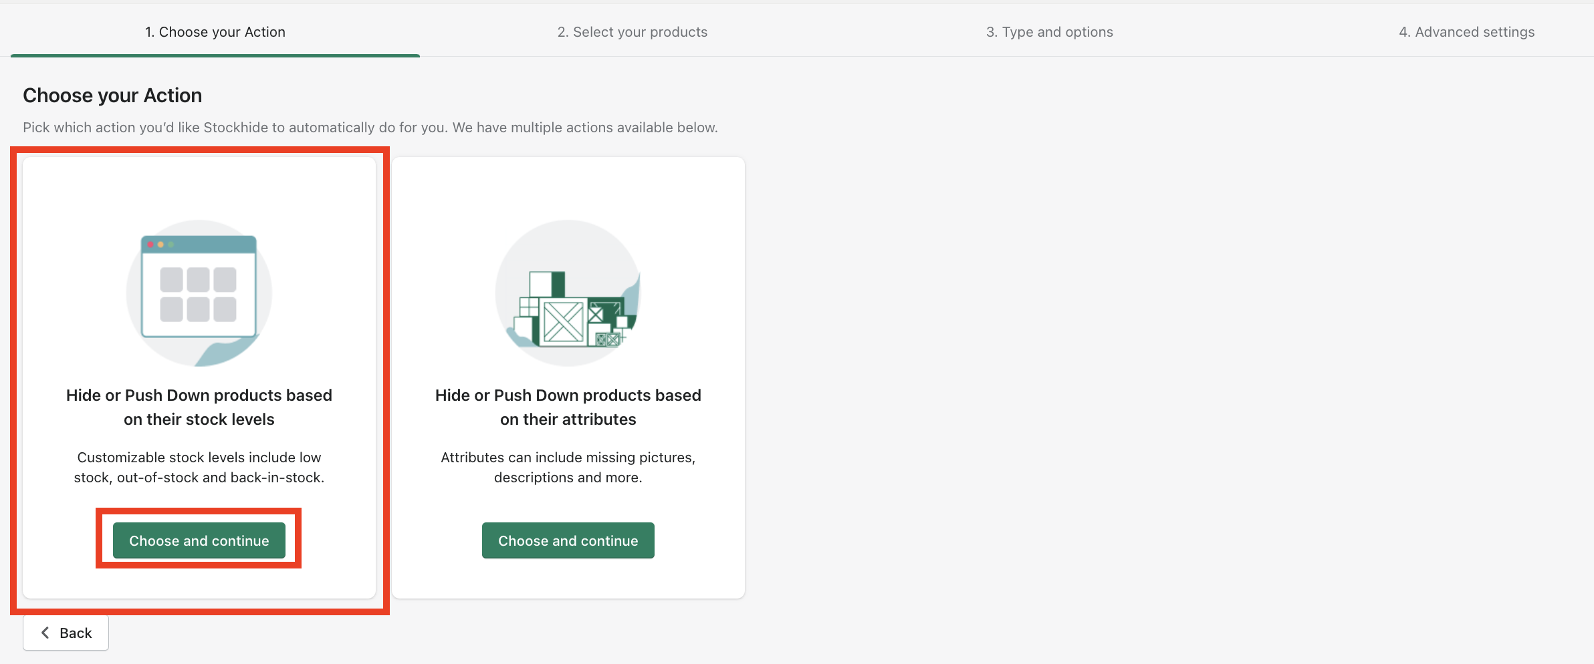Screen dimensions: 1594x664
Task: Click the left chevron beside Back
Action: coord(45,633)
